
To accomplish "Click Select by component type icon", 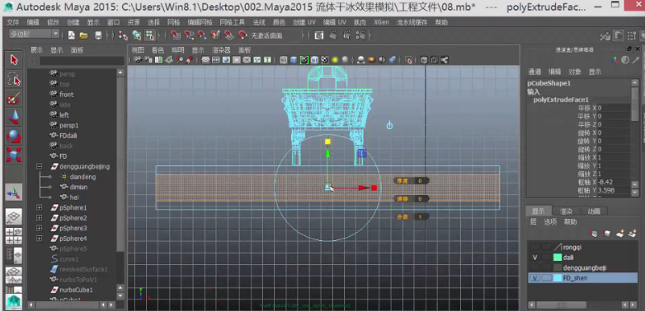I will pos(150,35).
